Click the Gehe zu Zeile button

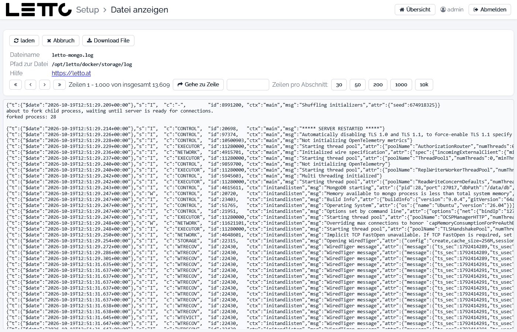point(198,84)
